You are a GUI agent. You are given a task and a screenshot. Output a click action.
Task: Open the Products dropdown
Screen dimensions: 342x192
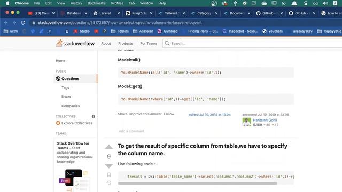(126, 43)
